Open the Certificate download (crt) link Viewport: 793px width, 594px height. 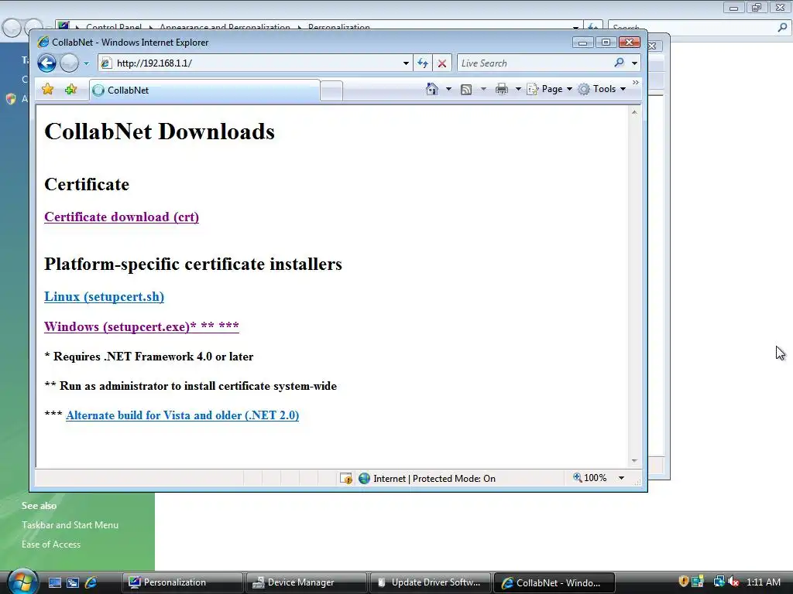[122, 217]
